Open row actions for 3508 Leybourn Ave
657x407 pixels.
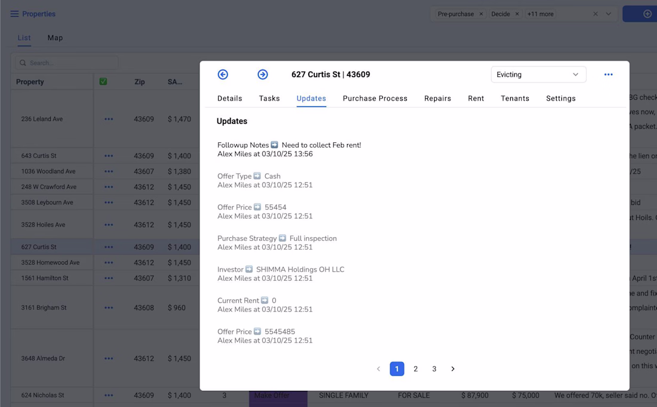click(x=109, y=203)
